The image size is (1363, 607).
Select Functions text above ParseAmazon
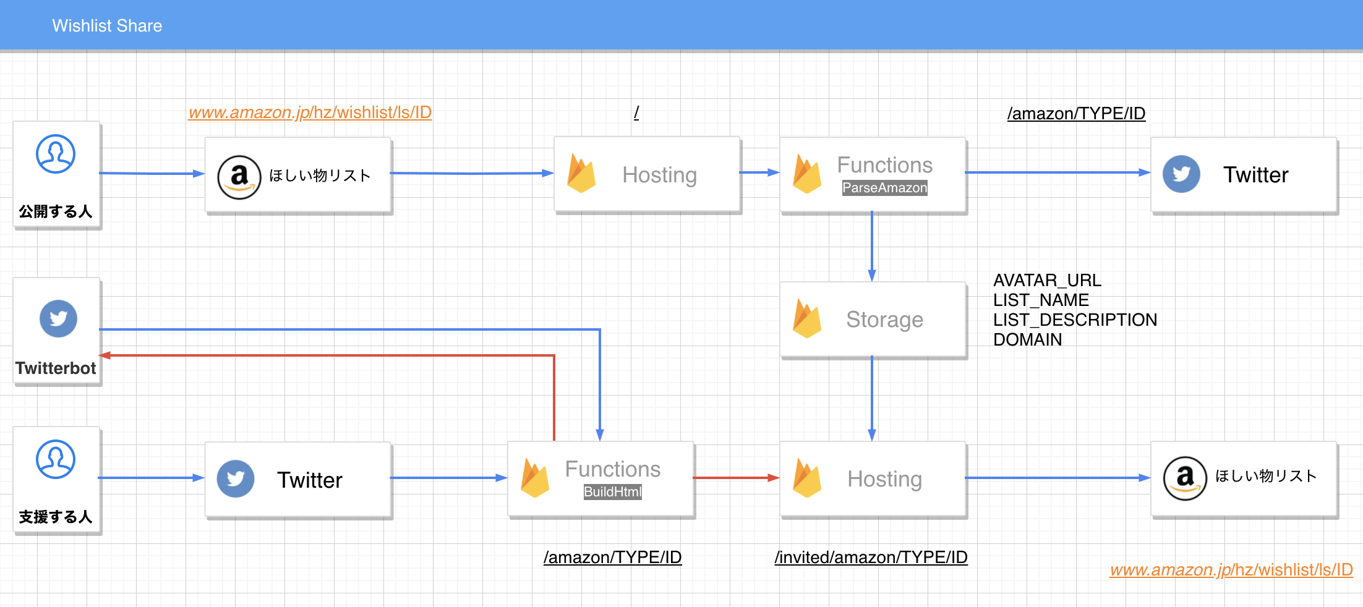click(x=885, y=165)
